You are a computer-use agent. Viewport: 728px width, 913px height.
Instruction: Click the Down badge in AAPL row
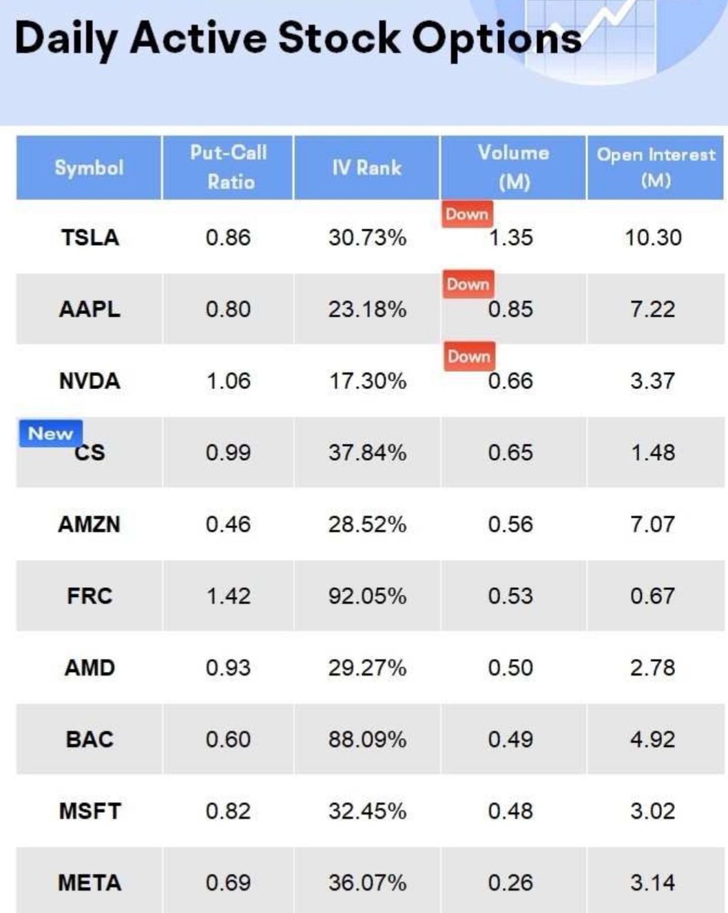click(x=468, y=284)
